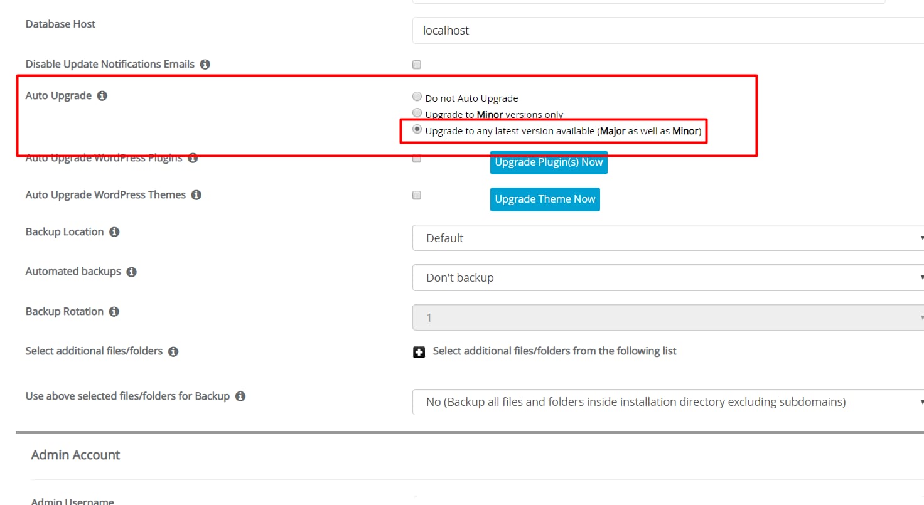Click info icon for Auto Upgrade WordPress Plugins
The width and height of the screenshot is (924, 505).
tap(193, 158)
